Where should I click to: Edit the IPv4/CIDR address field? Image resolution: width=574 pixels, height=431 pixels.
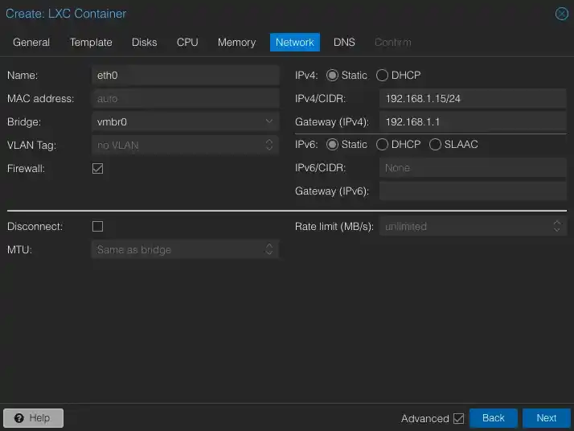(473, 99)
